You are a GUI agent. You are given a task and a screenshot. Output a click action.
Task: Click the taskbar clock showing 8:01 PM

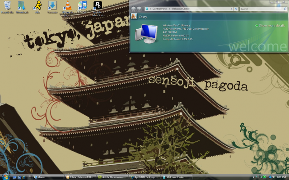(x=281, y=177)
